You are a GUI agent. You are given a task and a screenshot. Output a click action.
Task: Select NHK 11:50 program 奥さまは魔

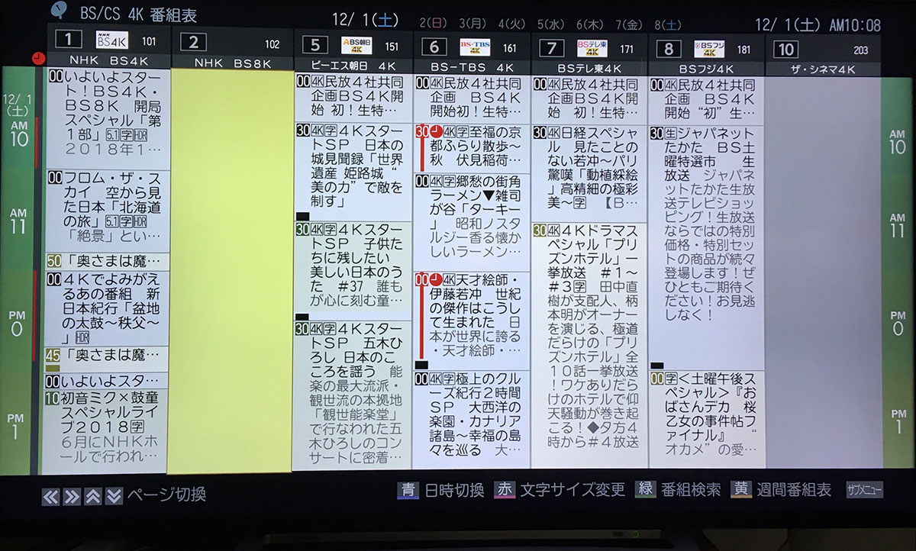pyautogui.click(x=108, y=262)
